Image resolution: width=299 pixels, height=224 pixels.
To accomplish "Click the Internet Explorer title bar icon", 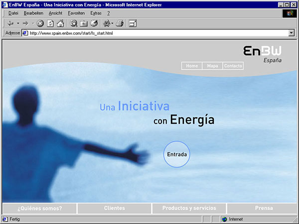I will coord(5,5).
